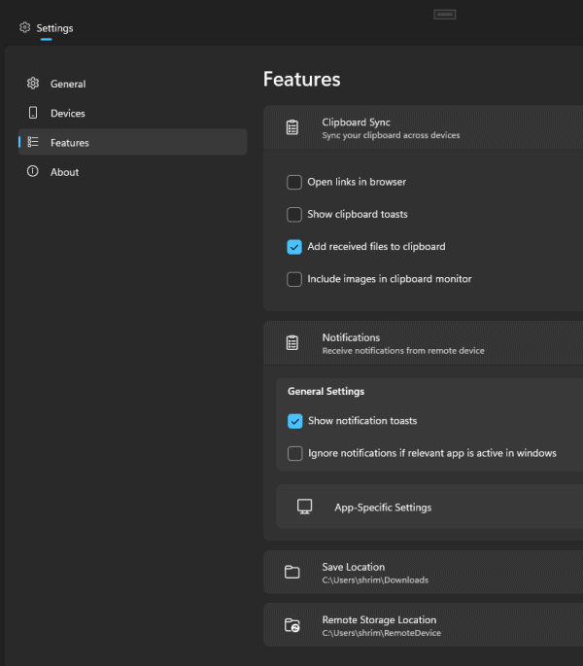The image size is (583, 666).
Task: Uncheck Show notification toasts
Action: (295, 421)
